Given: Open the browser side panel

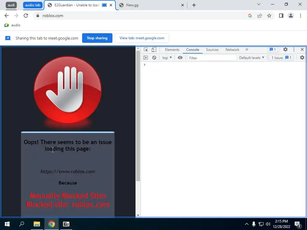Looking at the screenshot, I should pyautogui.click(x=281, y=16).
